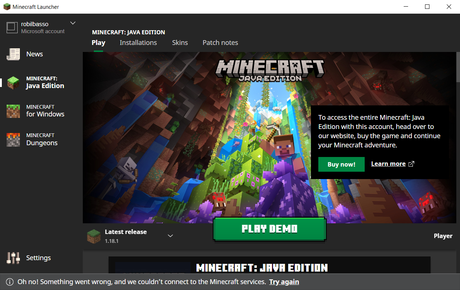Switch to the Play tab

[98, 43]
